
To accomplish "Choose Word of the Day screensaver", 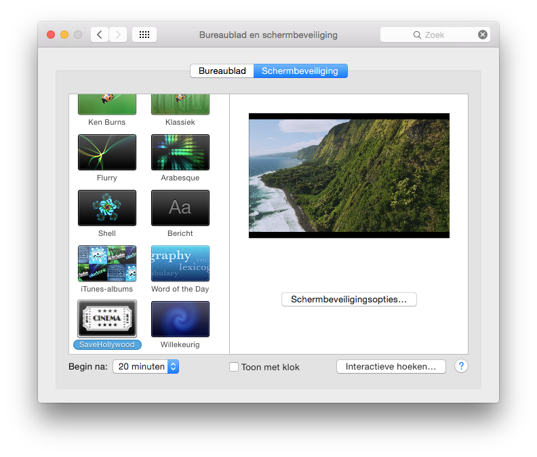I will [x=180, y=263].
